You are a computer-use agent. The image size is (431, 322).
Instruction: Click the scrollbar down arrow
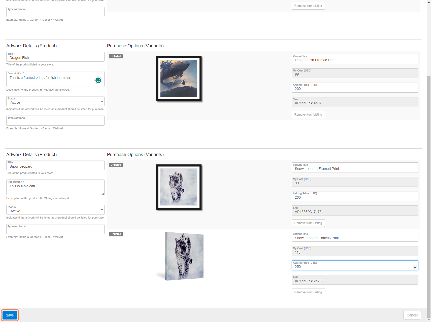pos(429,320)
